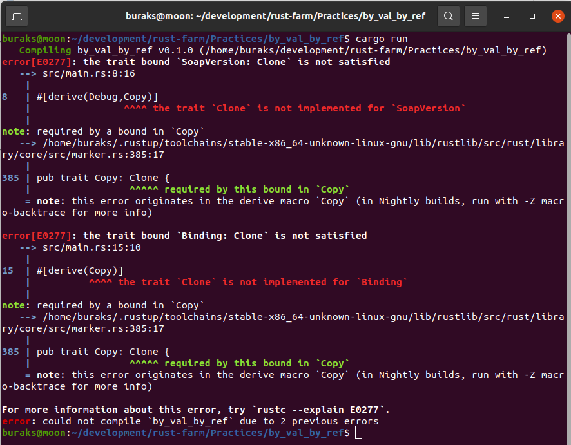
Task: Click the 'Compiling' status word
Action: [45, 50]
